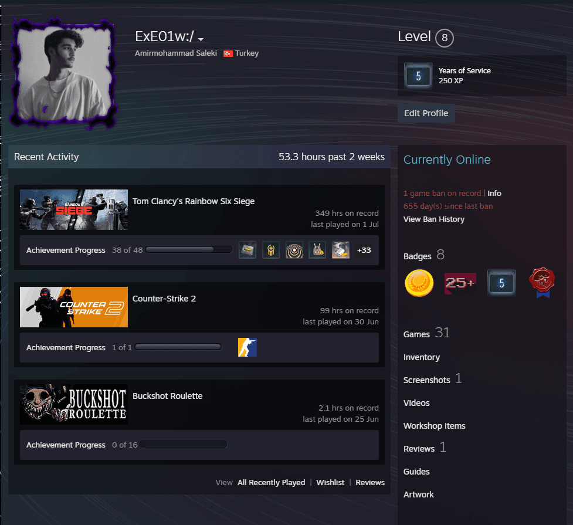Click the Counter-Strike 2 achievement icon
The width and height of the screenshot is (573, 525).
point(247,347)
